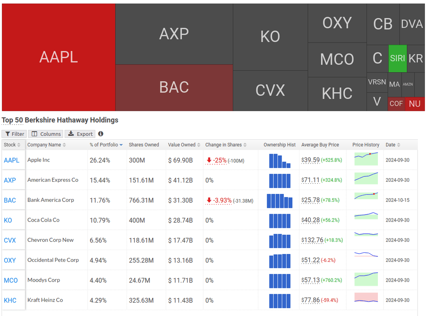Click the Average Buy Price column header
This screenshot has width=428, height=316.
coord(320,145)
